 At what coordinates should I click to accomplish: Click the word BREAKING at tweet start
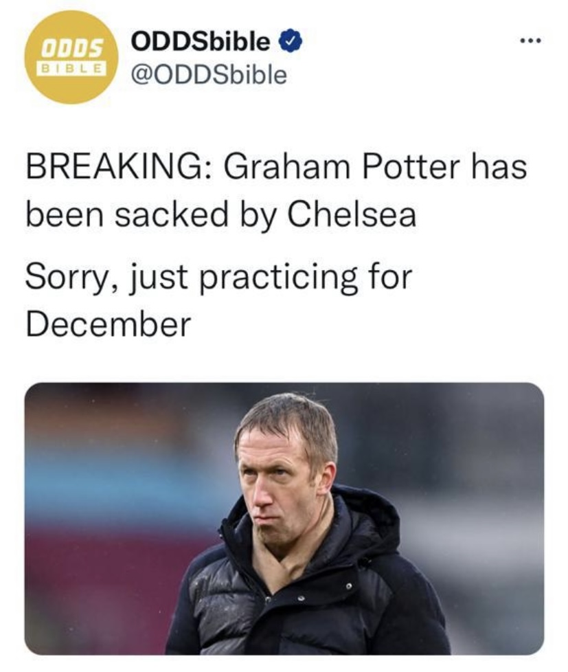coord(117,167)
